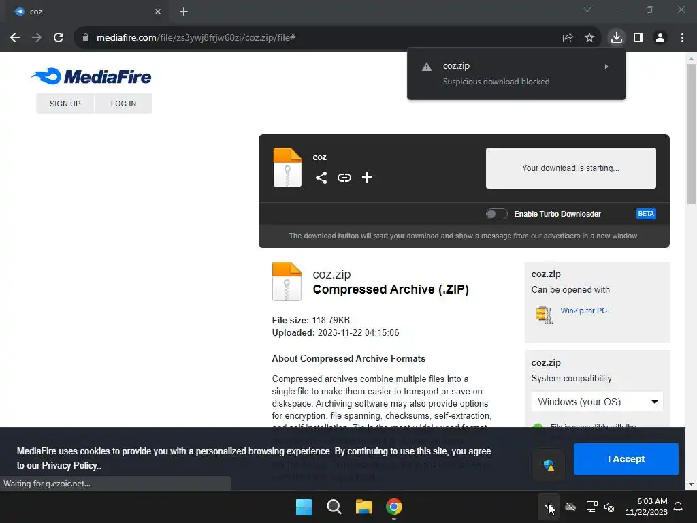Click the 'Compressed Archive (.ZIP)' heading
697x523 pixels.
point(391,289)
